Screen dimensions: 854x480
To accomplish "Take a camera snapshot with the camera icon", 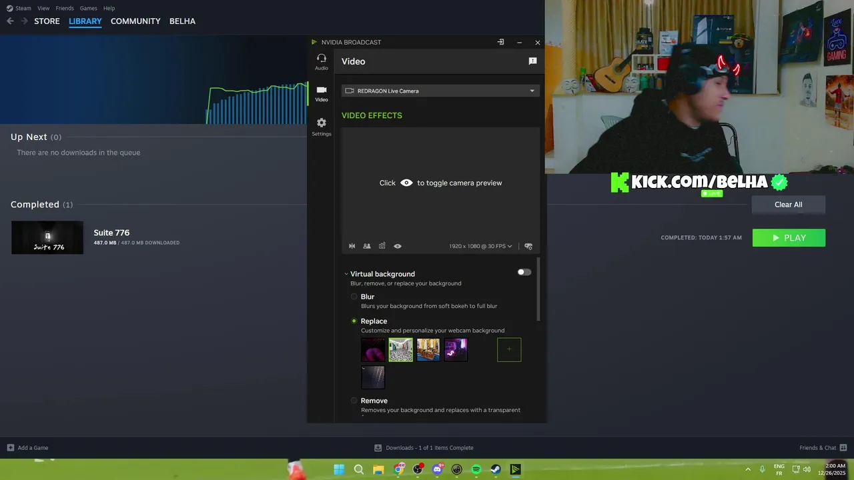I will point(382,246).
